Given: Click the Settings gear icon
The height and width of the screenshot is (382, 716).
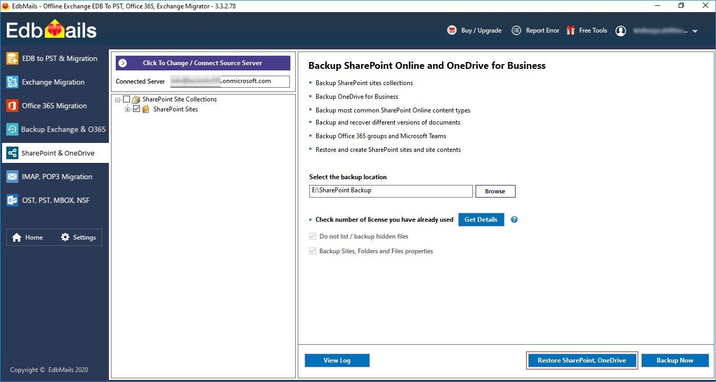Looking at the screenshot, I should [65, 237].
